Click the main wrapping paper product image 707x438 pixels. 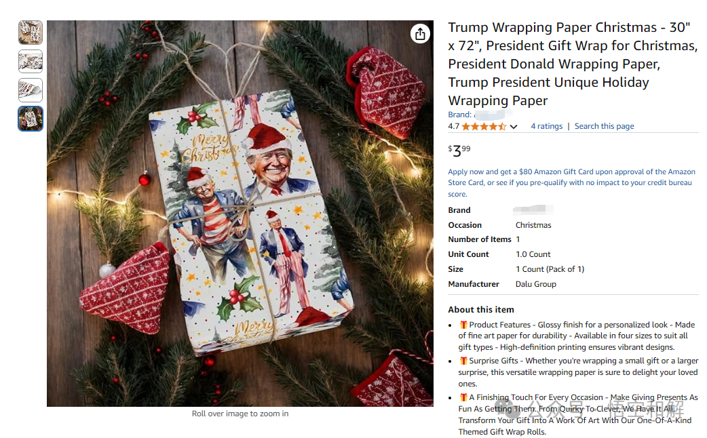[x=240, y=213]
